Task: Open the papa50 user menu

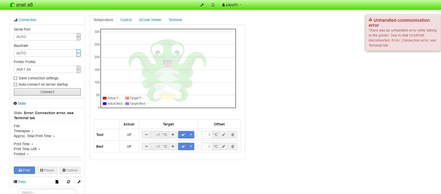Action: point(232,5)
